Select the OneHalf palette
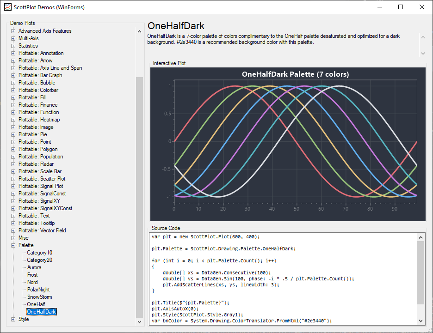The height and width of the screenshot is (333, 433). tap(36, 304)
